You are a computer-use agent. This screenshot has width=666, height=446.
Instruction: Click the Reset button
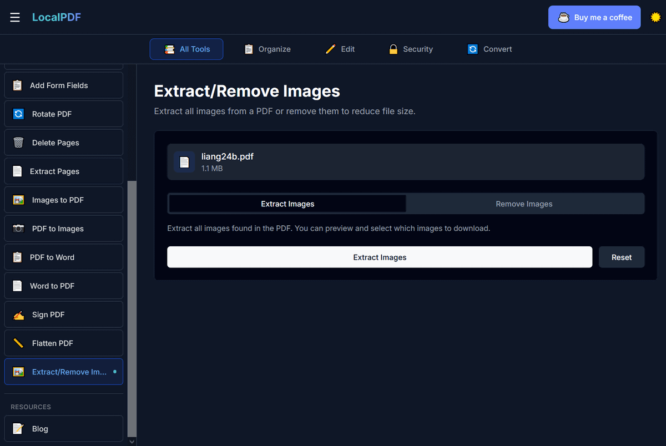click(621, 257)
